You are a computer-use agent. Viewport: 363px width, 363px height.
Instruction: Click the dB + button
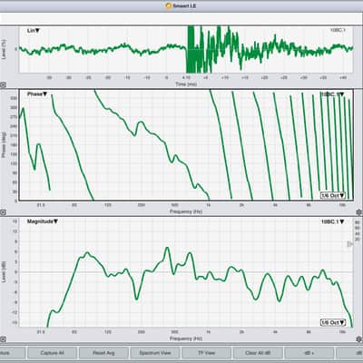tap(309, 353)
